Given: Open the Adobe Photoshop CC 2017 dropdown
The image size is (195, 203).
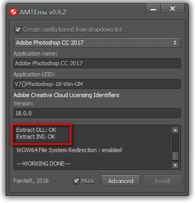Looking at the screenshot, I should (x=97, y=43).
